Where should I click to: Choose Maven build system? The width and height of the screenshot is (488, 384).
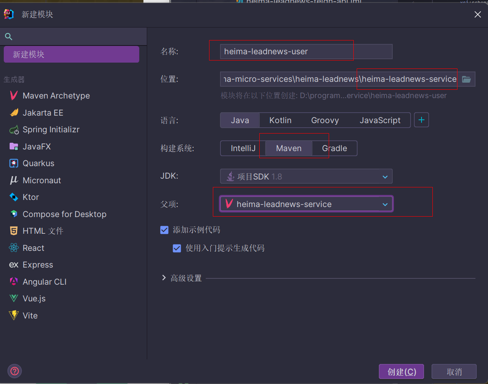click(x=289, y=148)
